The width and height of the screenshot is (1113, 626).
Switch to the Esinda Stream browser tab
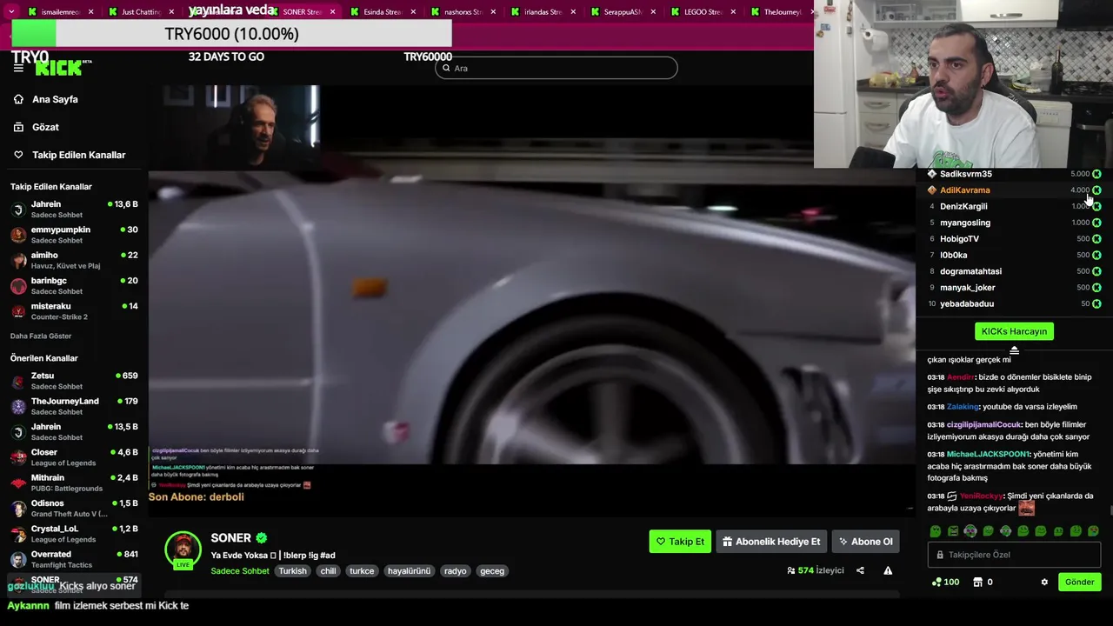tap(382, 12)
